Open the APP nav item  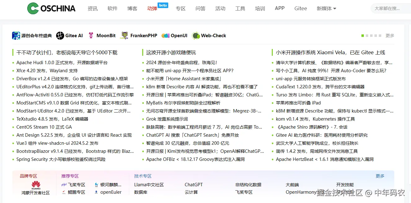280,8
